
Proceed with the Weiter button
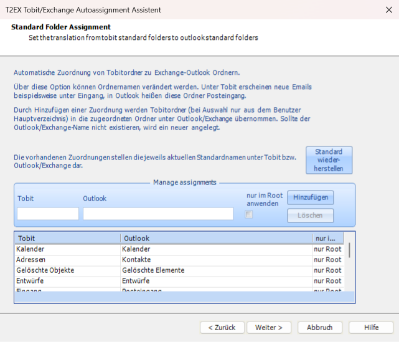269,328
